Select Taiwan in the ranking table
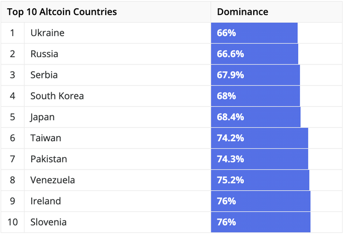This screenshot has height=234, width=345. pyautogui.click(x=46, y=138)
